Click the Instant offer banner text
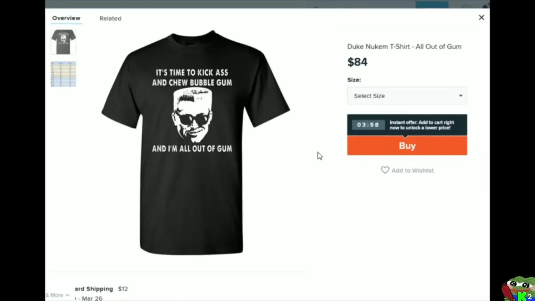 pos(422,125)
